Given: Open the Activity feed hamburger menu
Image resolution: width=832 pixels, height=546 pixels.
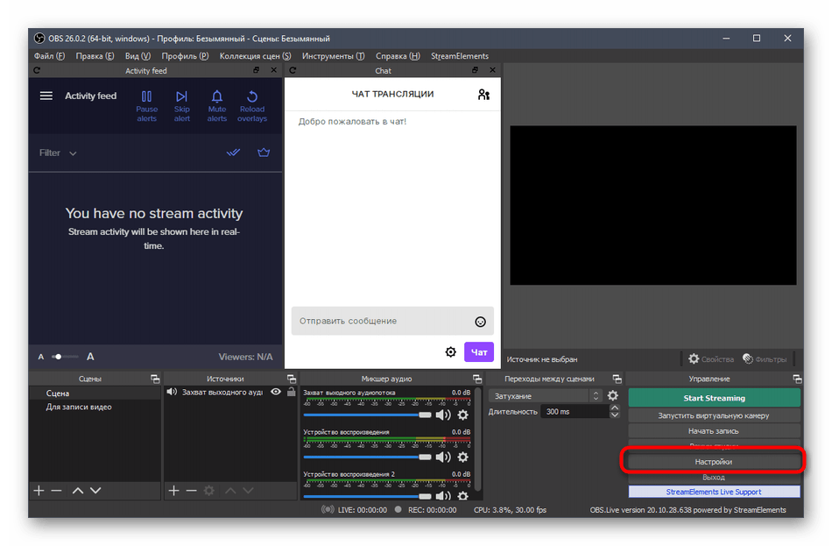Looking at the screenshot, I should pyautogui.click(x=46, y=96).
